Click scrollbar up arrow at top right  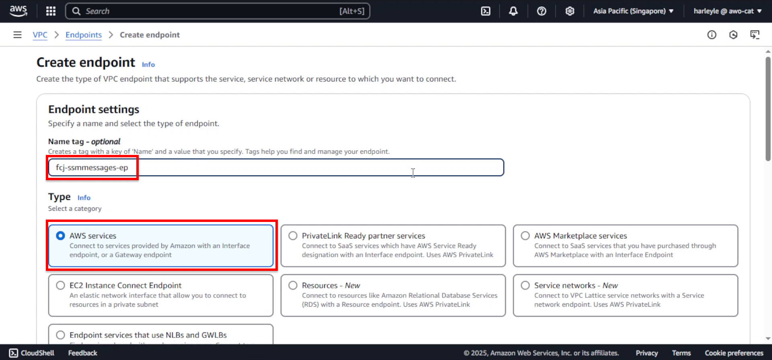[768, 51]
